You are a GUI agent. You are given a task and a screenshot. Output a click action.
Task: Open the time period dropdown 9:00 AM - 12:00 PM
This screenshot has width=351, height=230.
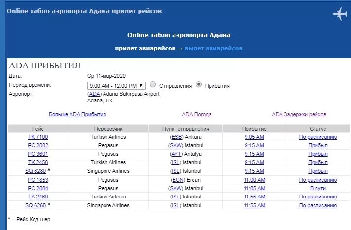click(x=116, y=86)
